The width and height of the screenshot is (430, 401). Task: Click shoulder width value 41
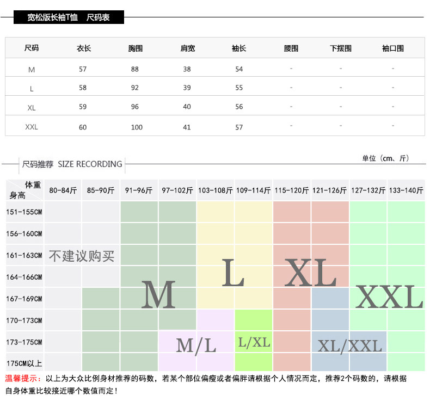coord(187,127)
